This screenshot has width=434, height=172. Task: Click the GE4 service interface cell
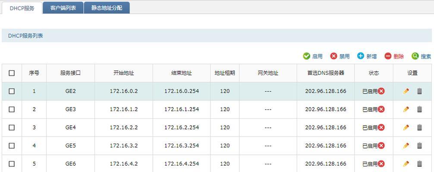click(71, 128)
